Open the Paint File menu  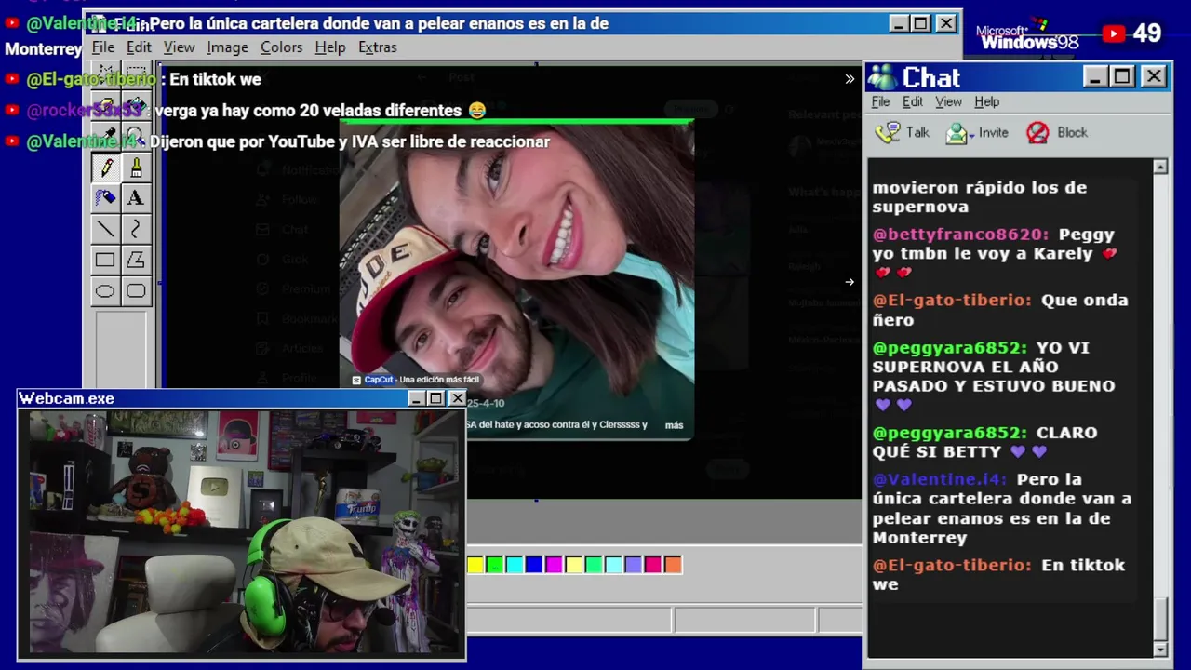[103, 47]
